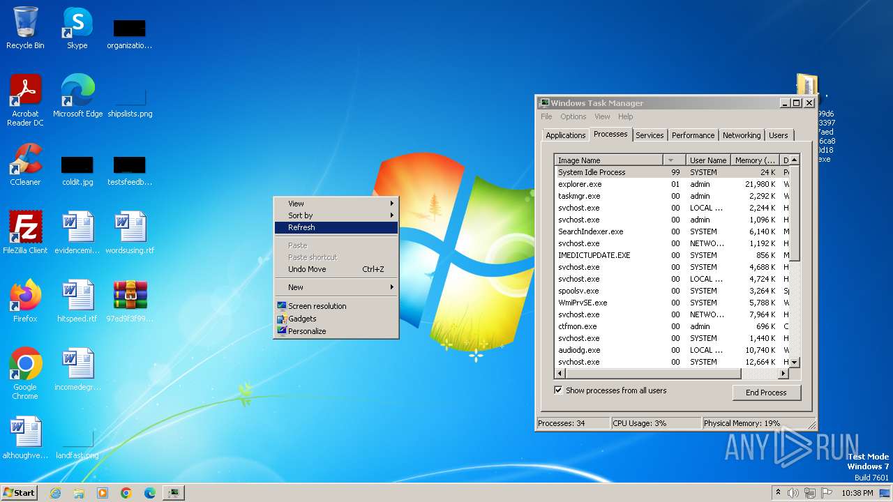Select the CCleaner desktop icon

click(25, 165)
